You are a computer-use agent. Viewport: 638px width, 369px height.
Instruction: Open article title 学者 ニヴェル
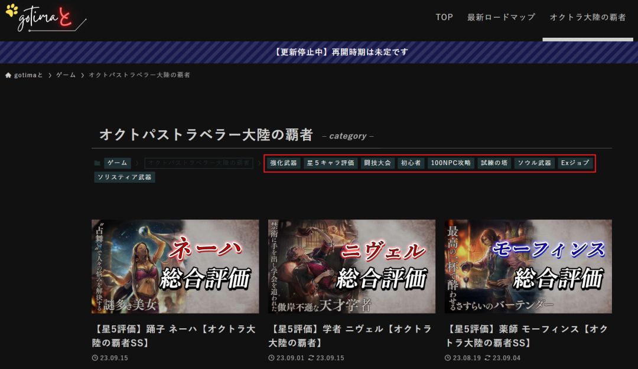(x=350, y=336)
